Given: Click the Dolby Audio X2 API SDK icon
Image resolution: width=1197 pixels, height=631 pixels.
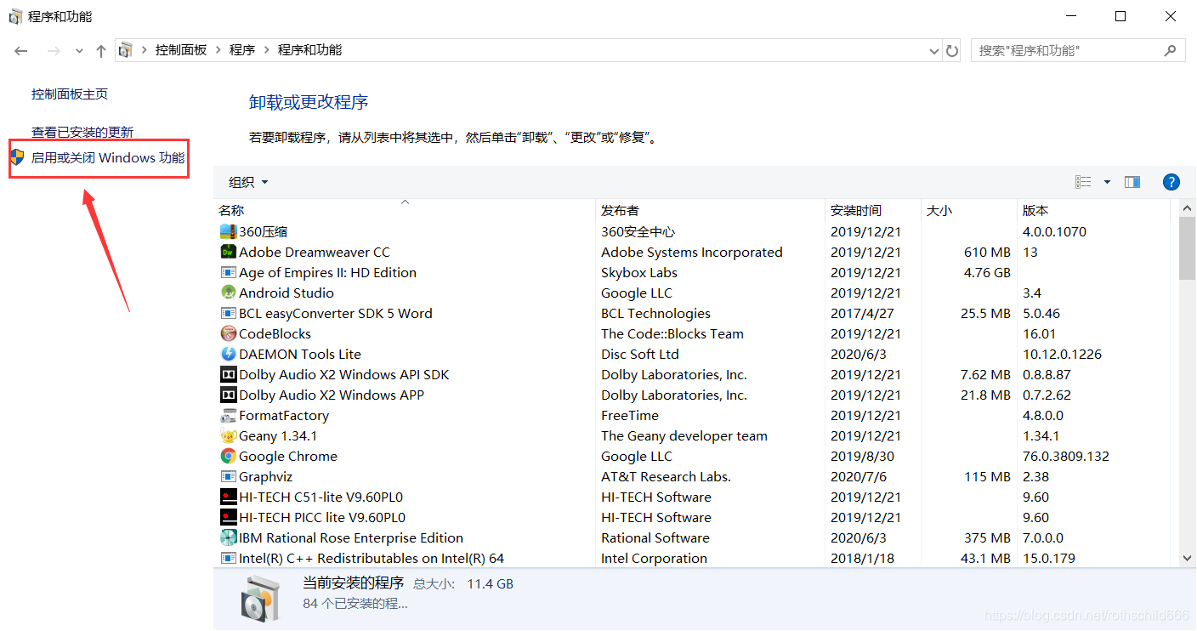Looking at the screenshot, I should click(228, 374).
